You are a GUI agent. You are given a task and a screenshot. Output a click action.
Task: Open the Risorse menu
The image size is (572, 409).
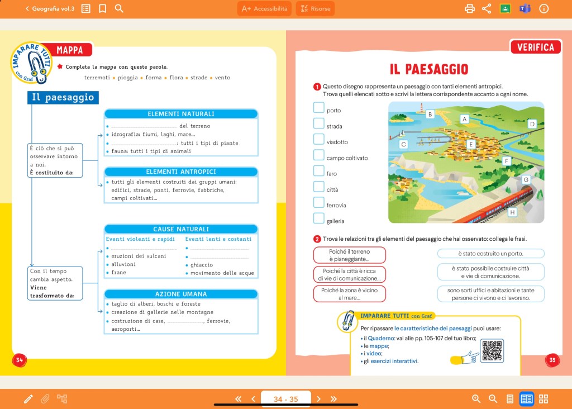click(315, 8)
